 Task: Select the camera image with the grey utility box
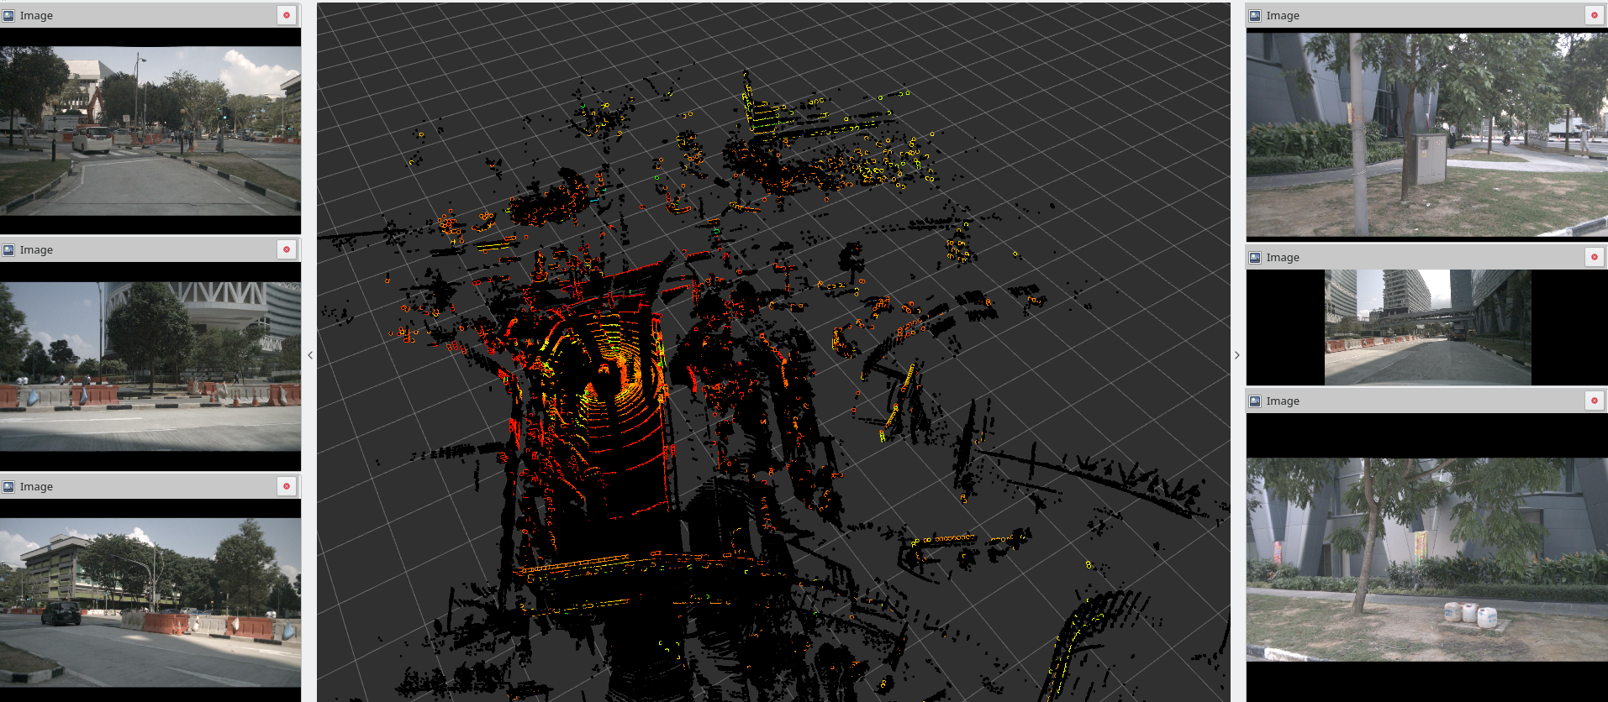pyautogui.click(x=1426, y=134)
